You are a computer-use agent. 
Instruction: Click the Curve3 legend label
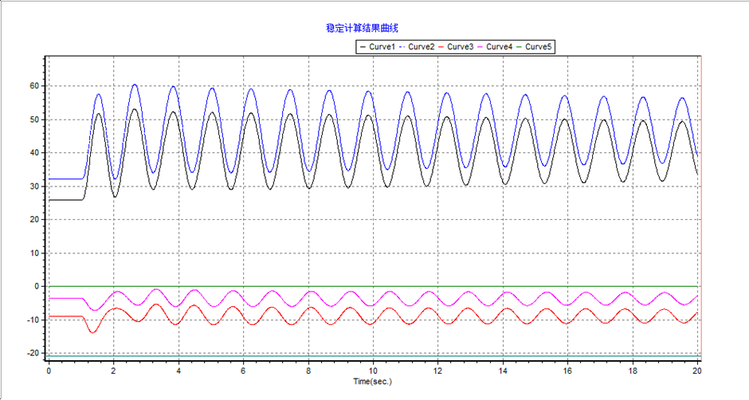click(x=461, y=47)
